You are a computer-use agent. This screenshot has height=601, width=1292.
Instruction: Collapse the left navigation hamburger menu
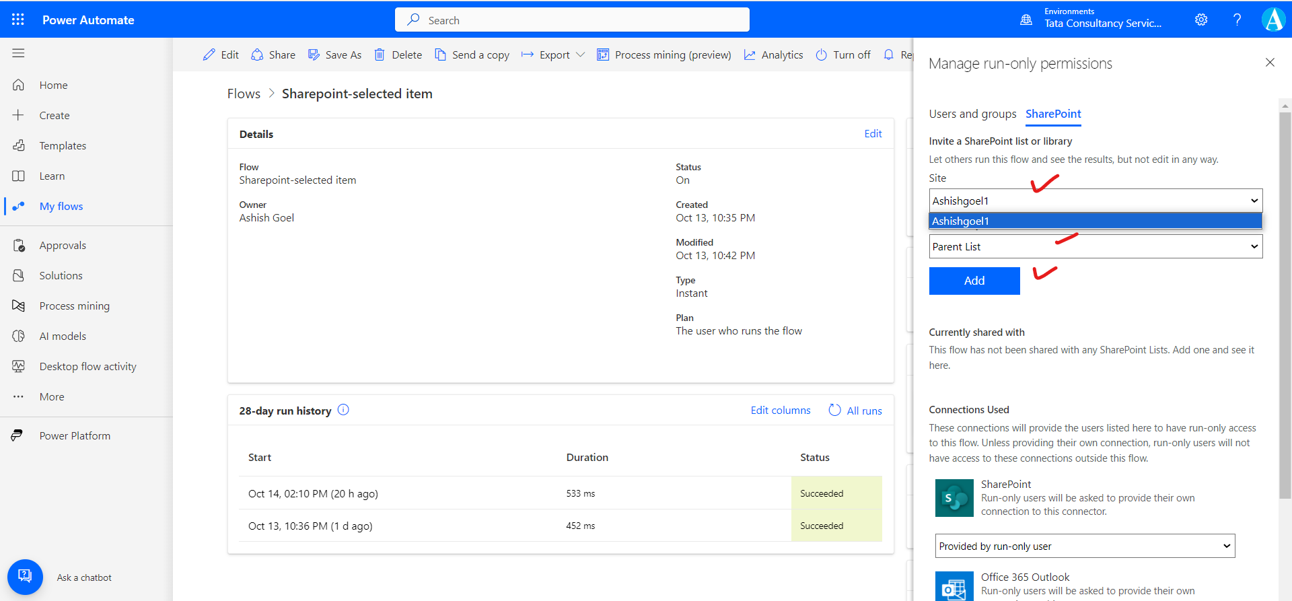(x=18, y=53)
